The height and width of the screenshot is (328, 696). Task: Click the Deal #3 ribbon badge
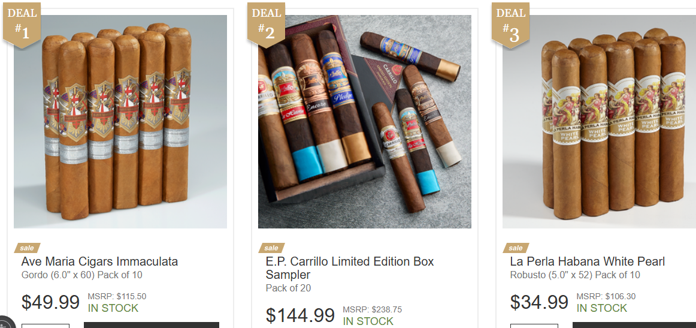[510, 25]
